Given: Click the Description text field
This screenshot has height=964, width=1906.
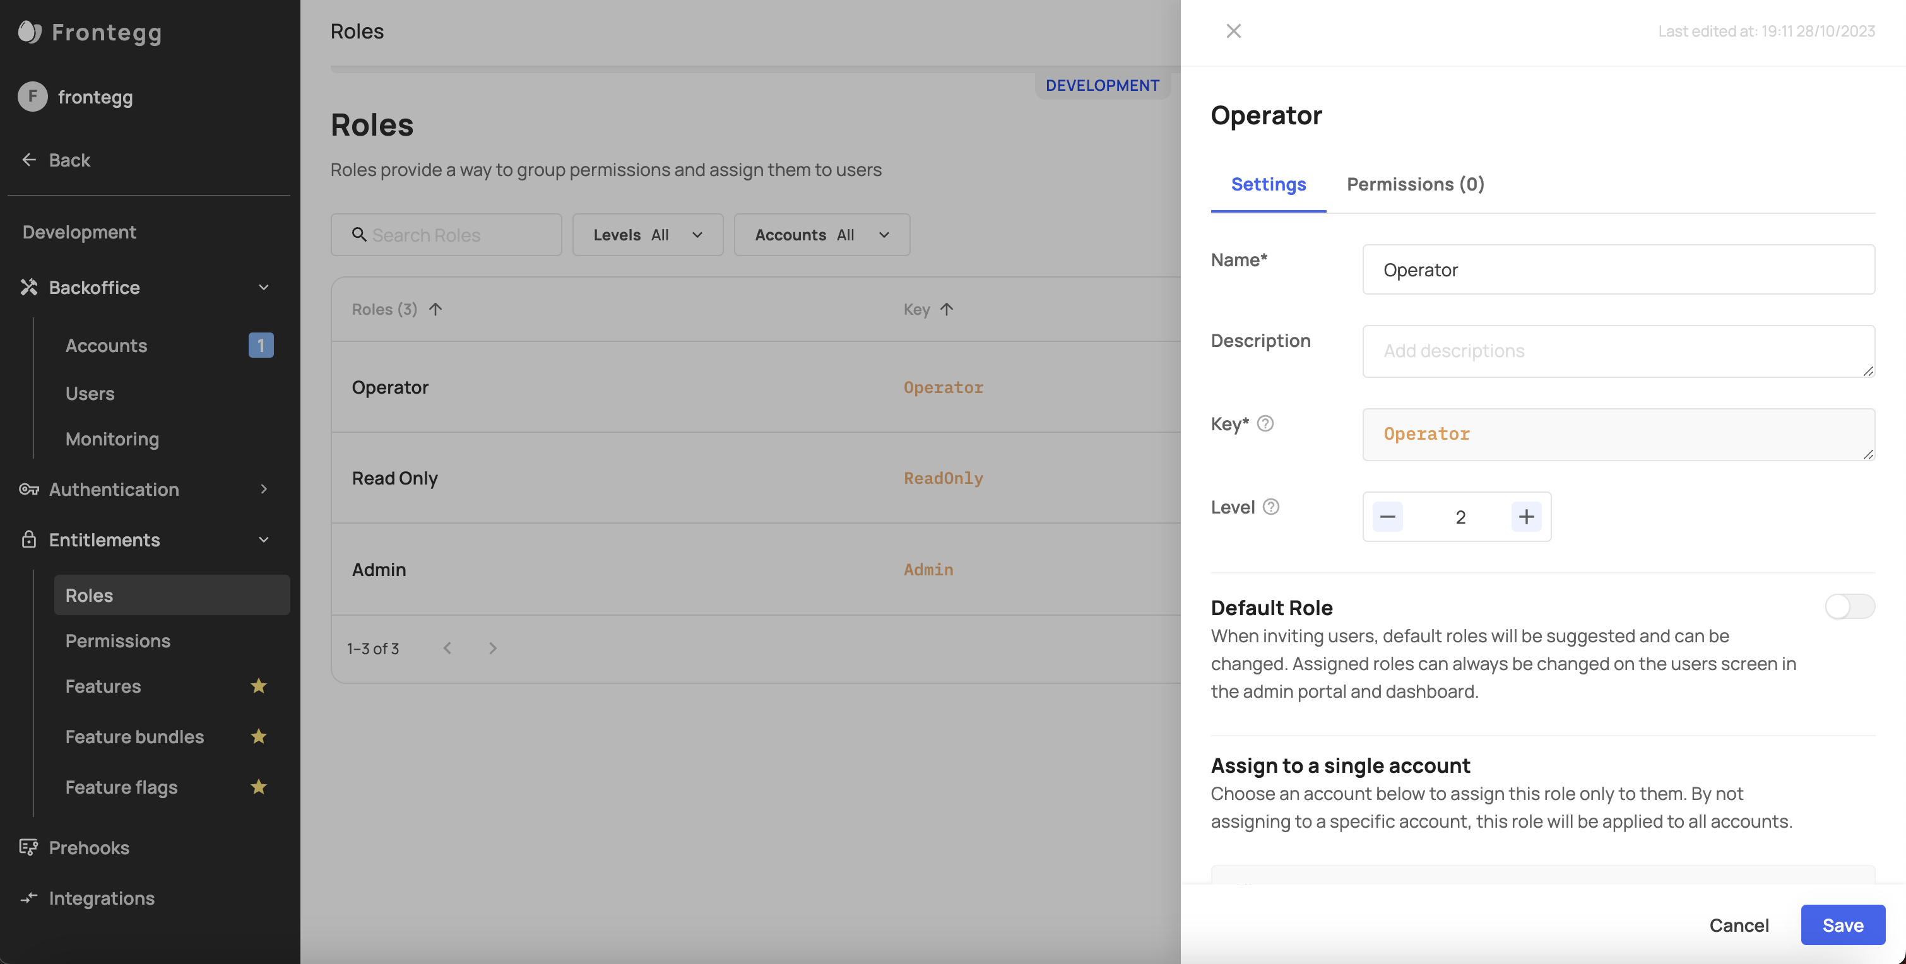Looking at the screenshot, I should (x=1618, y=351).
